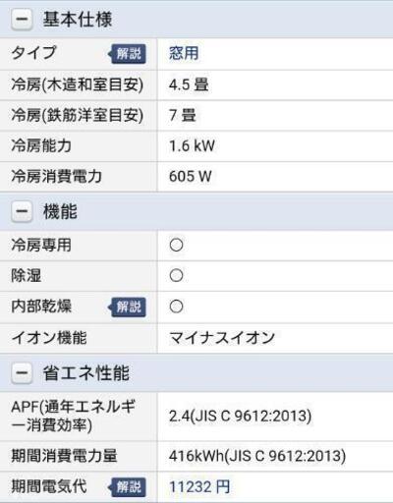Open the 解説 badge next to 内部乾燥
The image size is (393, 503).
[127, 307]
